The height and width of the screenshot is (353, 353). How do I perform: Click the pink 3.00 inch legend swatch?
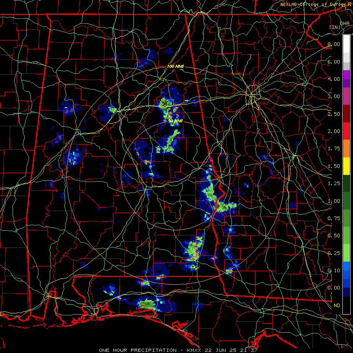click(x=346, y=96)
